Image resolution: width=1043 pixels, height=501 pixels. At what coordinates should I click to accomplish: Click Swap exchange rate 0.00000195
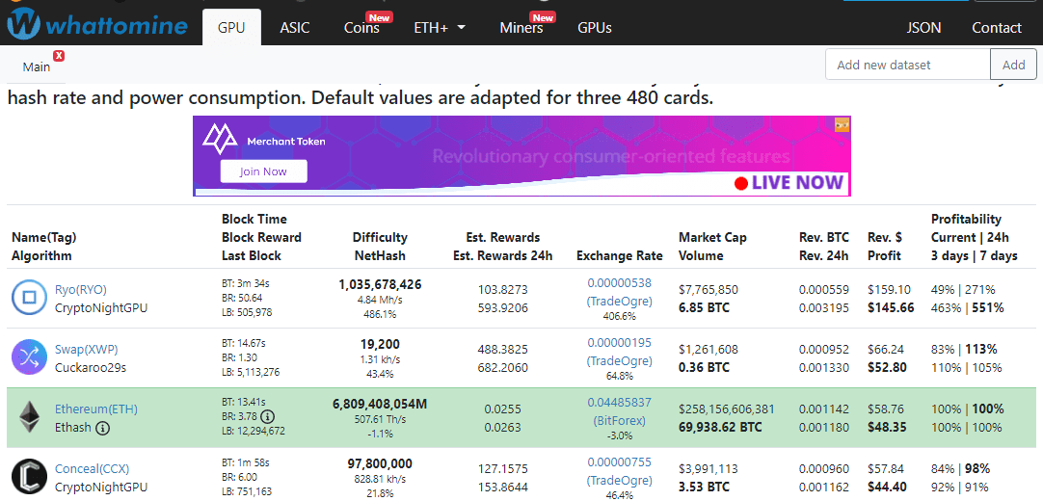619,343
